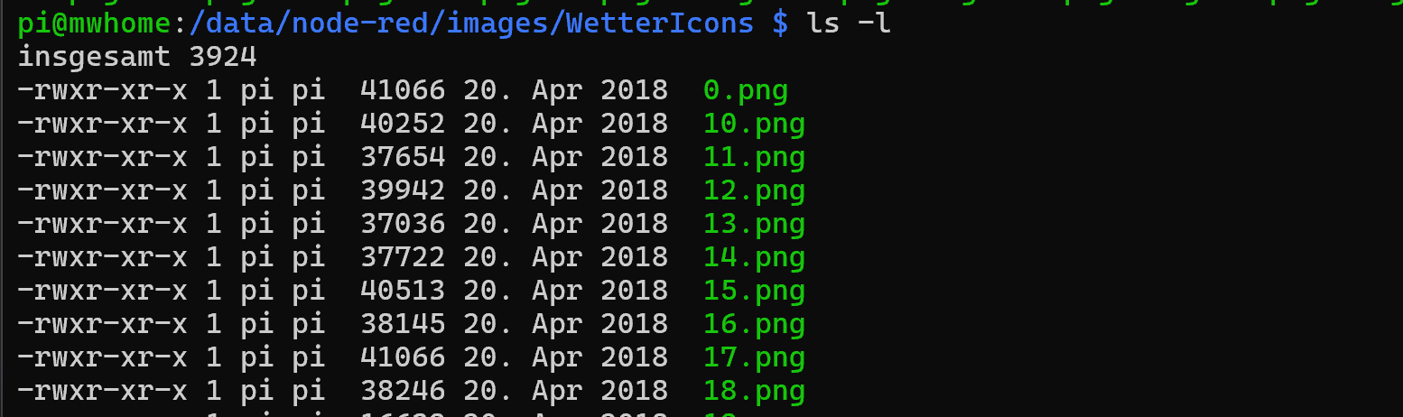Click the file size 40513

[x=403, y=291]
